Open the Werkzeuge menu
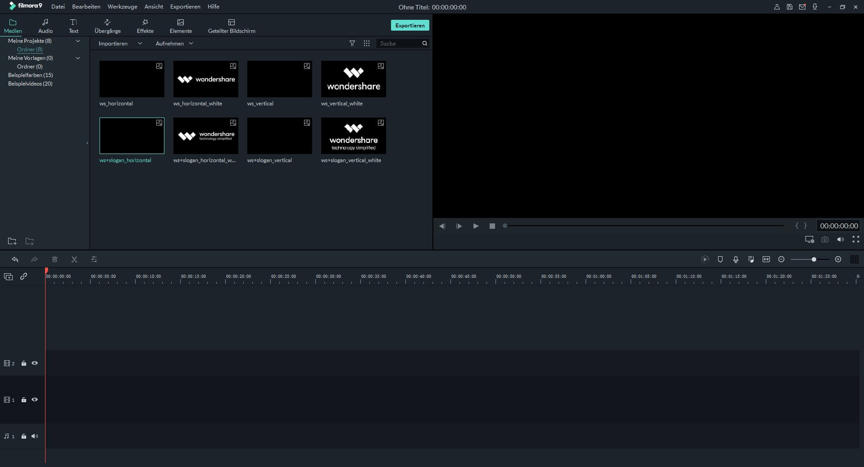The height and width of the screenshot is (467, 864). [123, 7]
